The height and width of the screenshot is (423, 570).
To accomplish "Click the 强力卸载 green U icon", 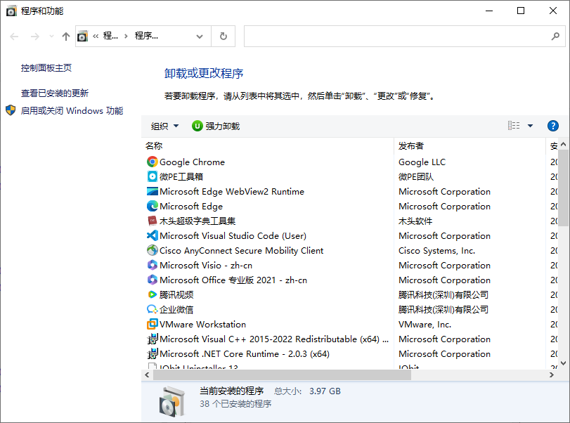I will pyautogui.click(x=197, y=126).
